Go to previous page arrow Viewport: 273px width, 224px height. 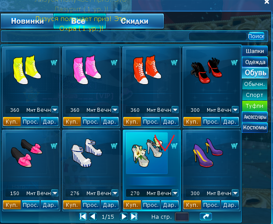tap(93, 217)
